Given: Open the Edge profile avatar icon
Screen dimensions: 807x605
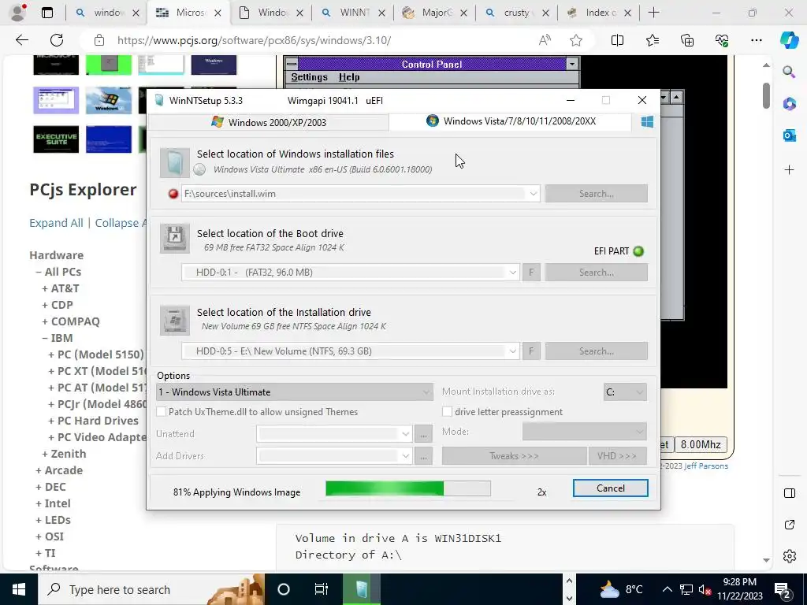Looking at the screenshot, I should click(x=18, y=13).
